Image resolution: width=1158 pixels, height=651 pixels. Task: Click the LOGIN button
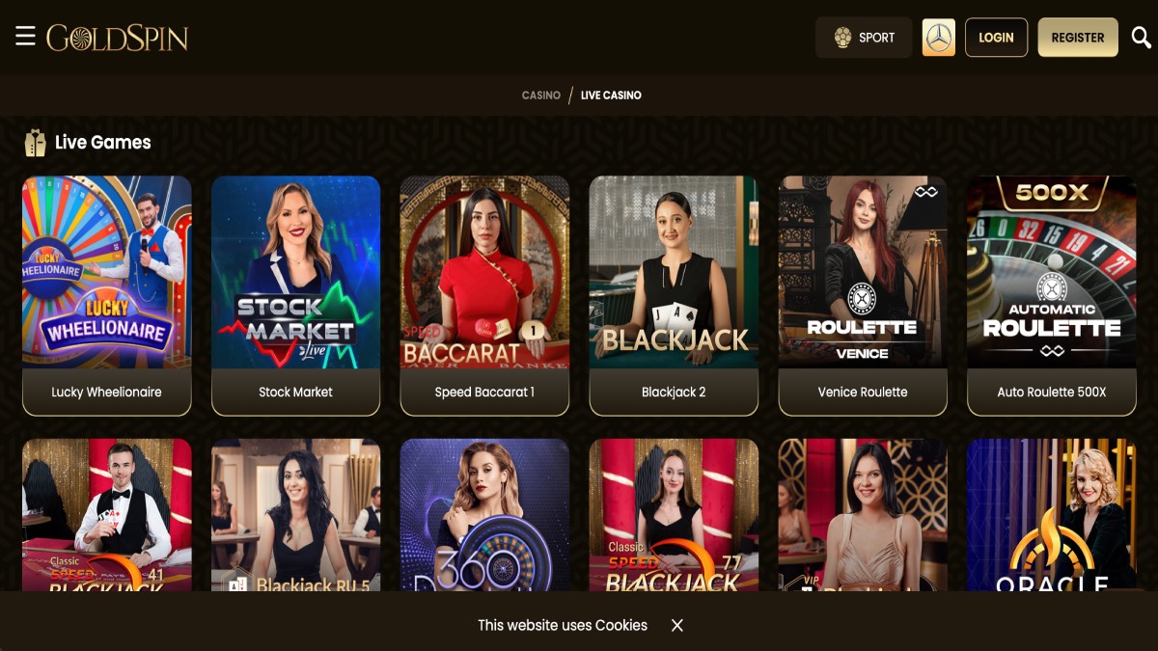click(996, 38)
